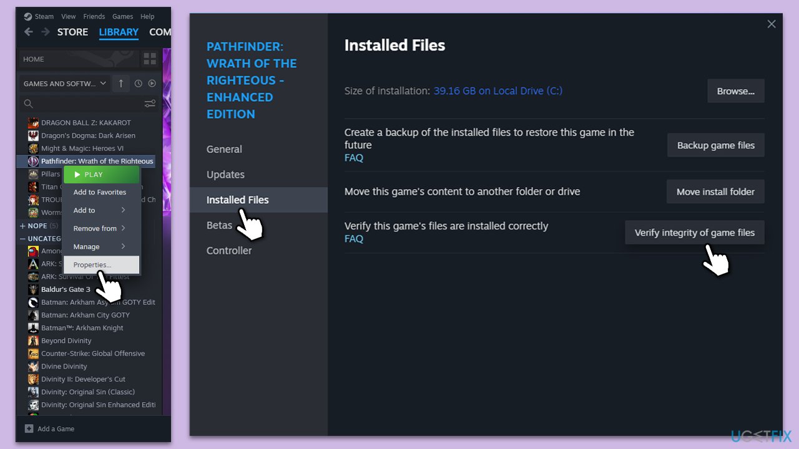Click the Steam logo icon
The height and width of the screenshot is (449, 799).
pyautogui.click(x=28, y=17)
